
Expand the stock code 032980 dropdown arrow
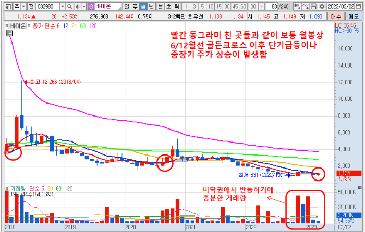pos(63,7)
